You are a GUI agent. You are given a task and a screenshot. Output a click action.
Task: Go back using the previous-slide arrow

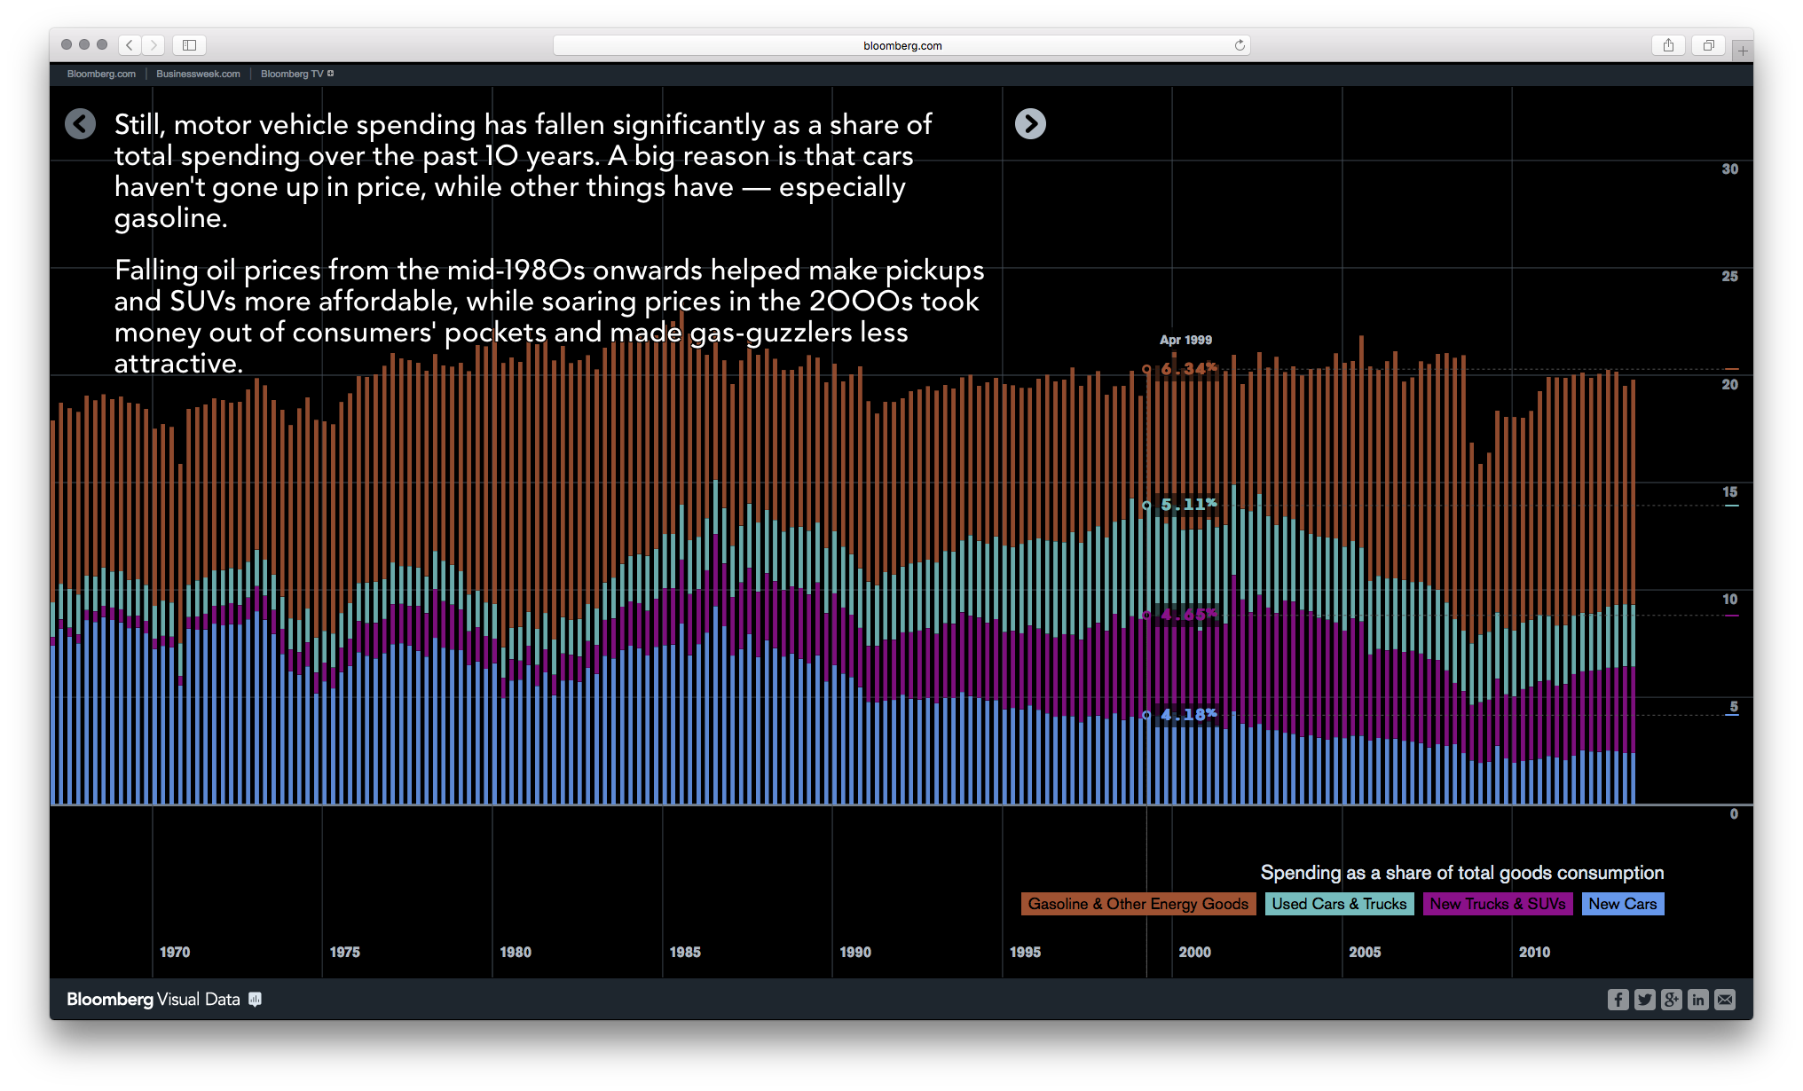tap(80, 124)
